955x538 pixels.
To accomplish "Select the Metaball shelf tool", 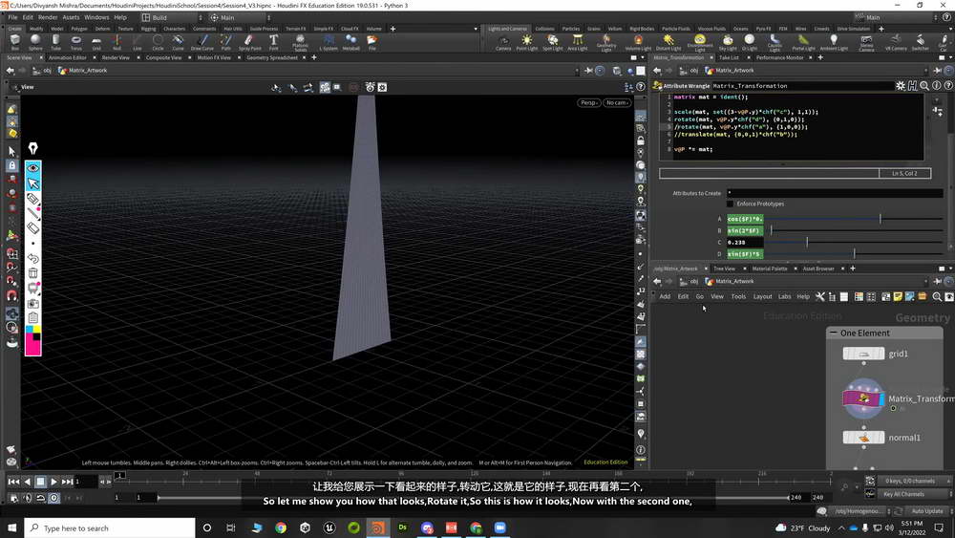I will [350, 42].
